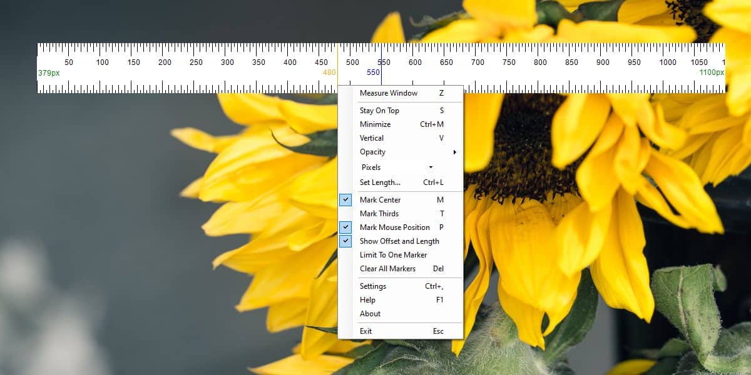Screen dimensions: 751x375
Task: Enable Mark Thirds option
Action: [x=401, y=214]
